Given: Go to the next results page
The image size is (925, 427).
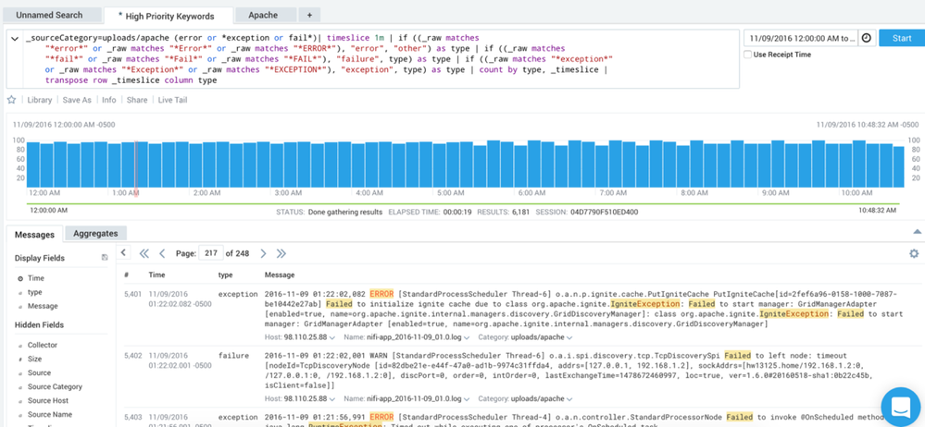Looking at the screenshot, I should pos(263,253).
